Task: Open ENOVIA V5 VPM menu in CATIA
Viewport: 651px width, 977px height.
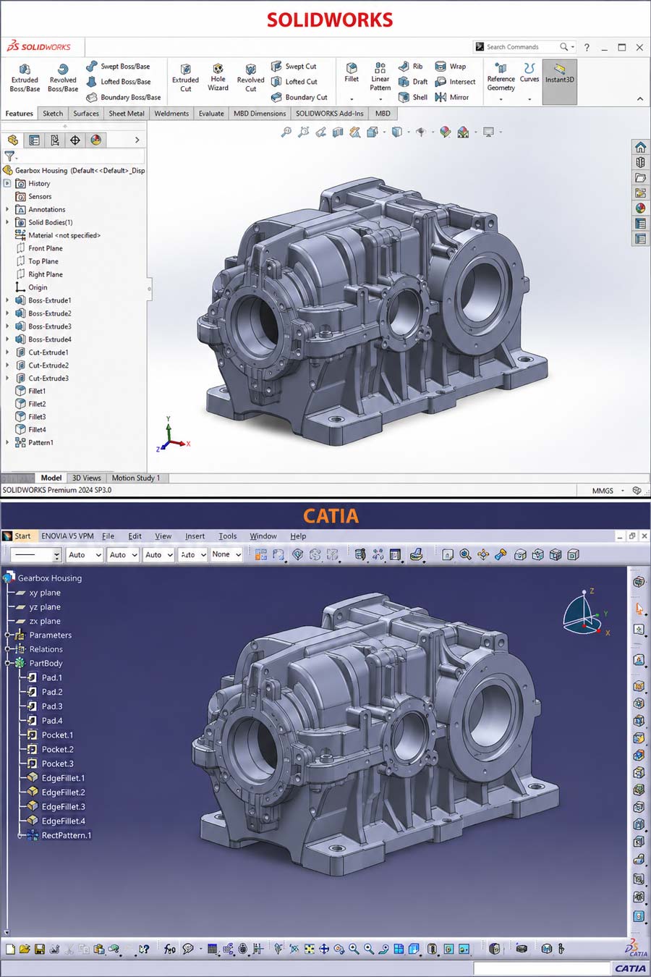Action: 67,536
